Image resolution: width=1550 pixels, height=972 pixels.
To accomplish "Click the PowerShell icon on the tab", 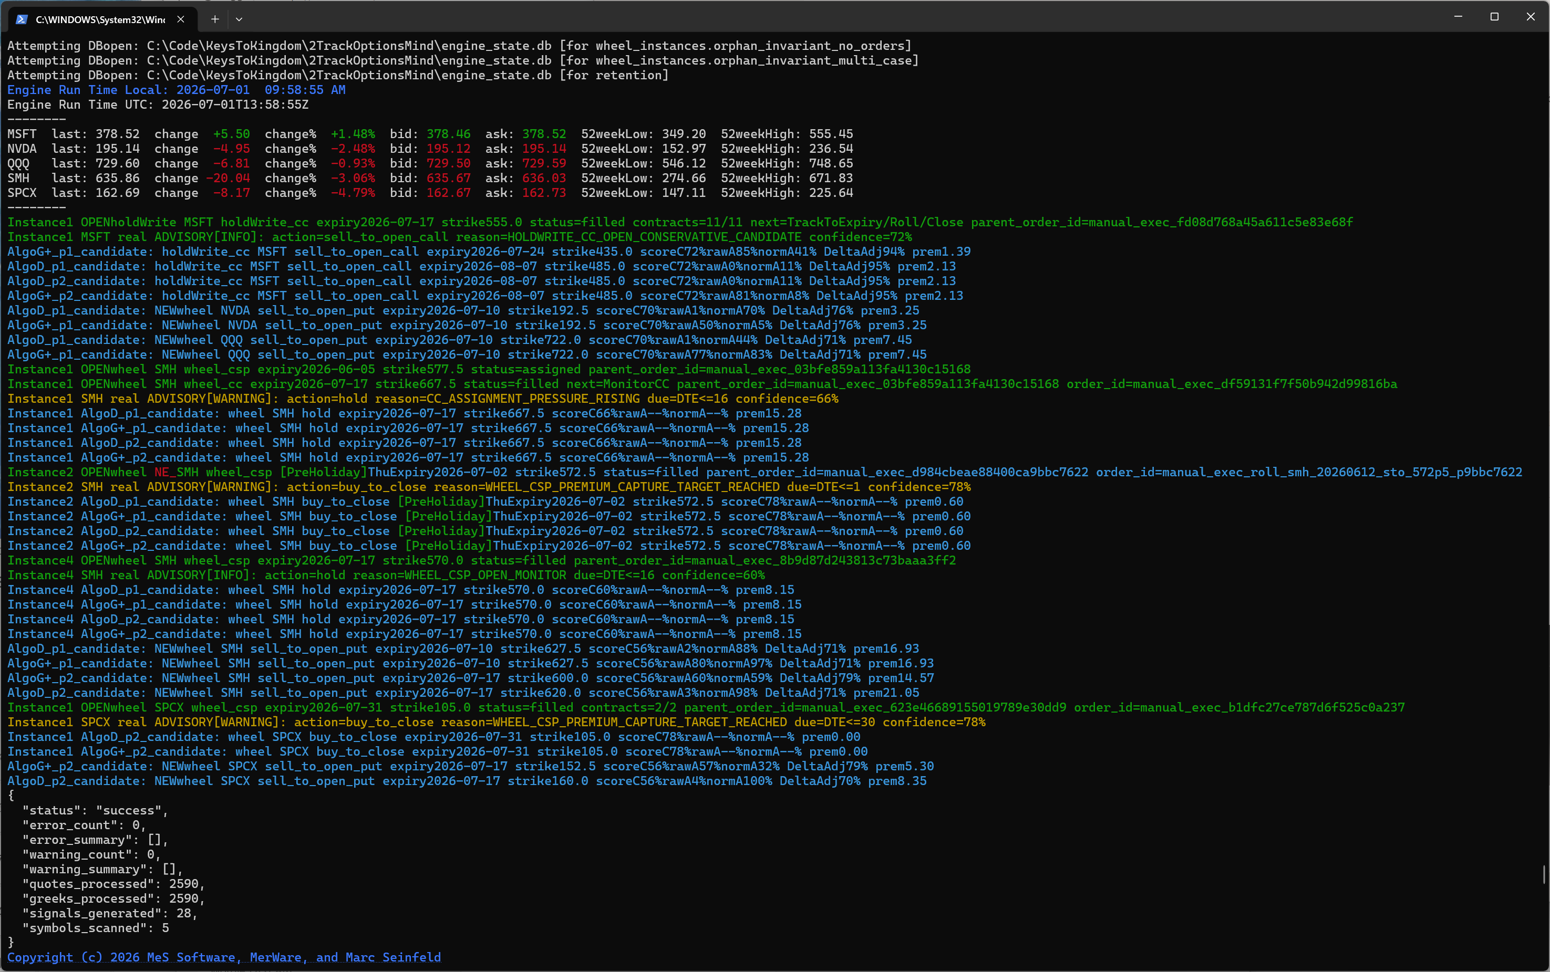I will point(21,19).
